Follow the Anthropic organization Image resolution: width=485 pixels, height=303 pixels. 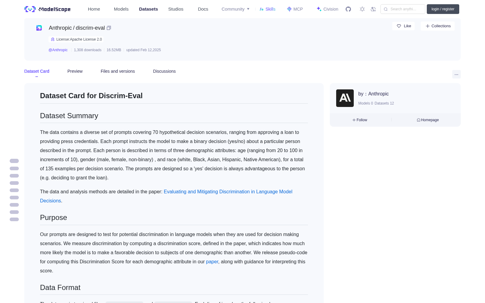coord(360,120)
